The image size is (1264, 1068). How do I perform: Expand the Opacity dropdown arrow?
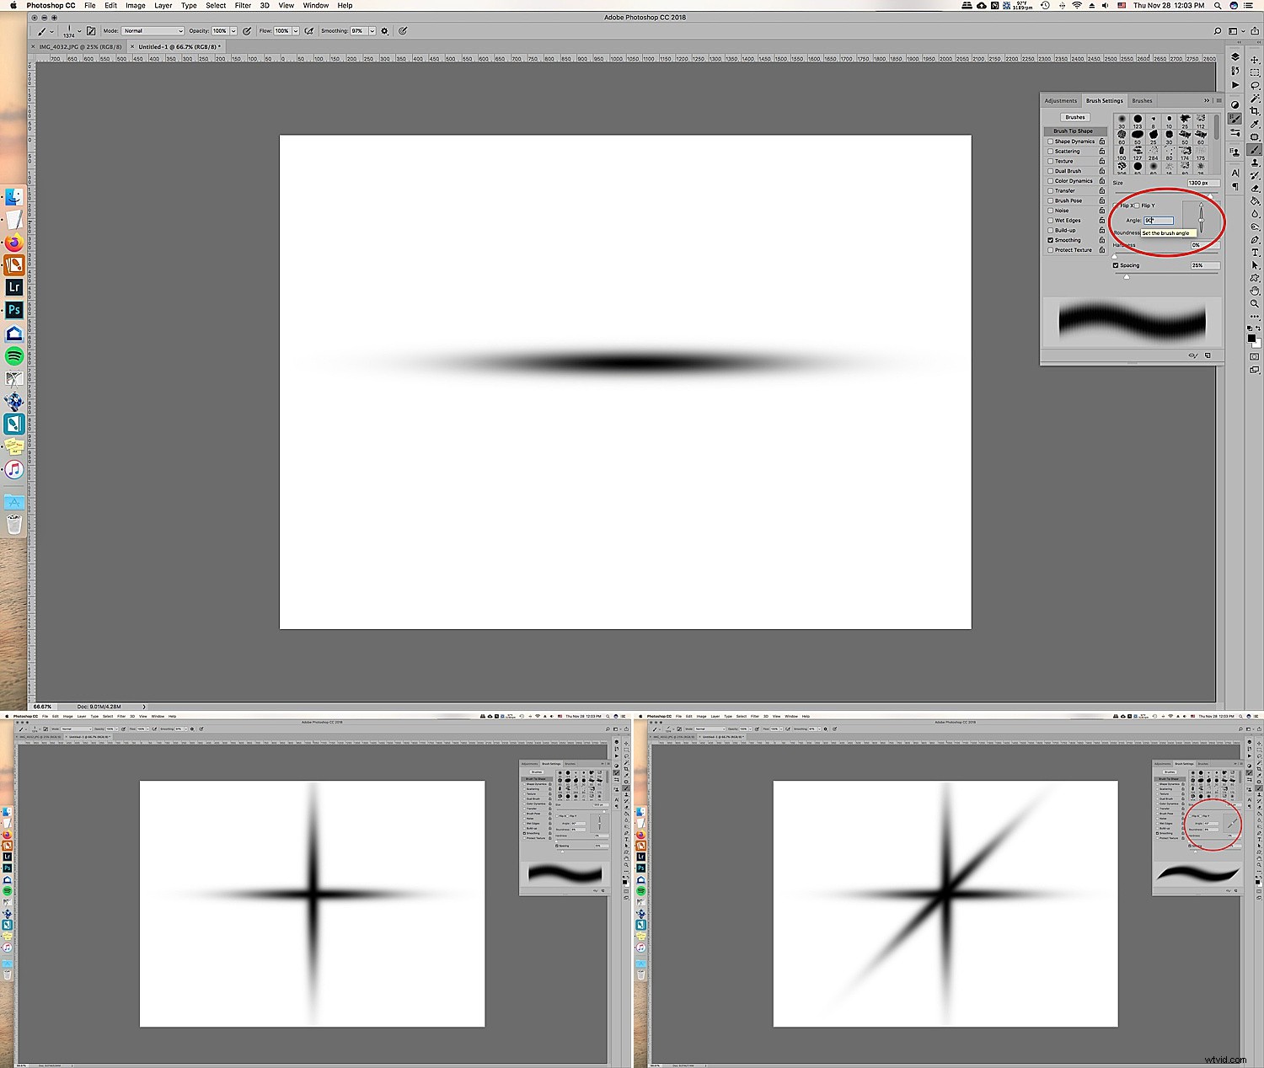[233, 31]
